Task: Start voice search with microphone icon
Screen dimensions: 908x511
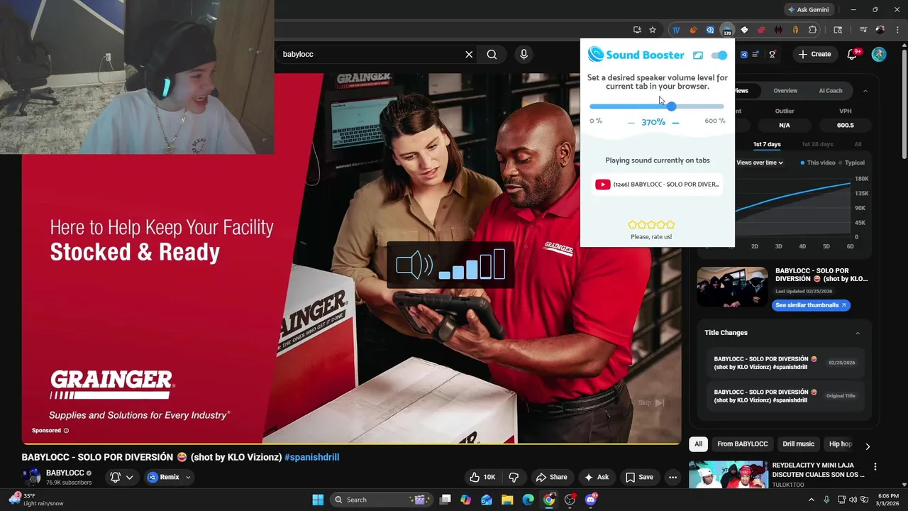Action: (x=524, y=54)
